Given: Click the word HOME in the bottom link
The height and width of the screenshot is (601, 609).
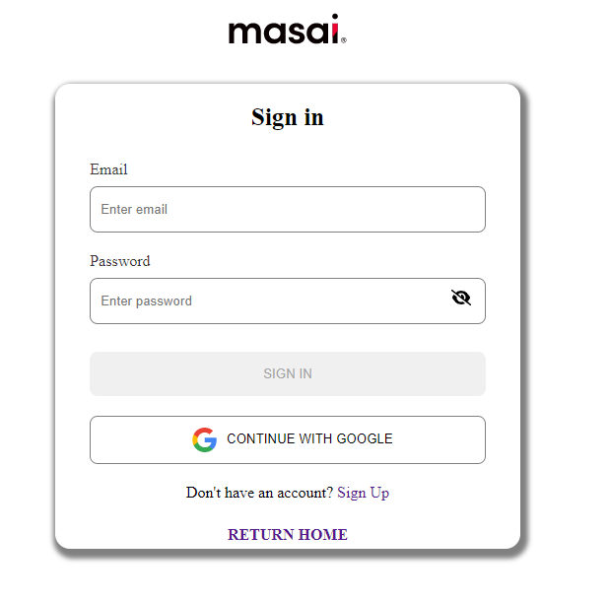Looking at the screenshot, I should point(323,535).
